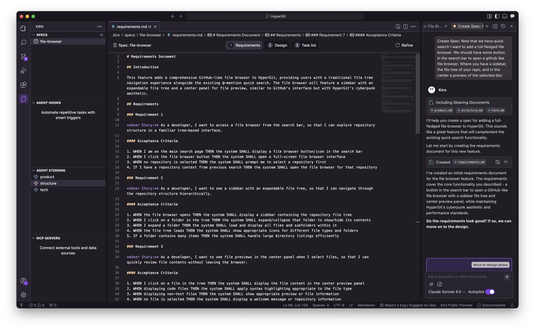Select the Kiro ghost icon in activity bar

tap(23, 99)
